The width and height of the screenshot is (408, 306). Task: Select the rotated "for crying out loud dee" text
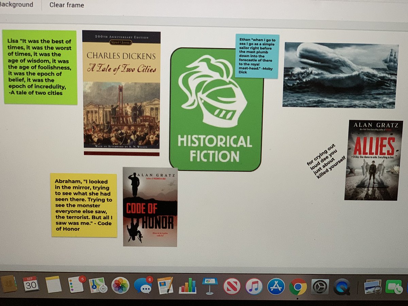(326, 161)
